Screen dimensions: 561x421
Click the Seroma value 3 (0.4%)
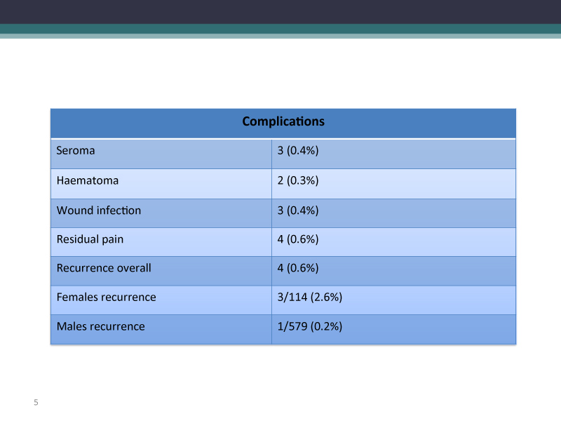coord(297,150)
